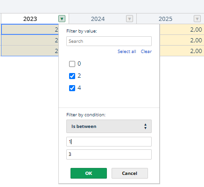The width and height of the screenshot is (204, 187).
Task: Click Select all link
Action: [127, 52]
